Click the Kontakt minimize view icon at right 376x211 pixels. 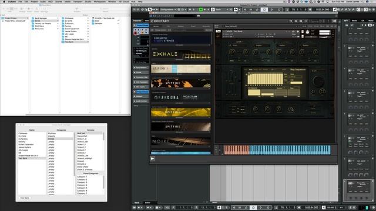pos(335,21)
